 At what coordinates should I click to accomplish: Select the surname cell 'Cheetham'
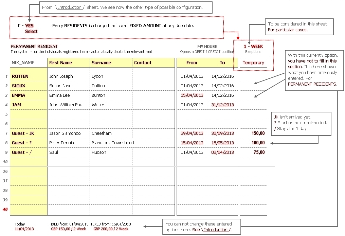tap(111, 133)
